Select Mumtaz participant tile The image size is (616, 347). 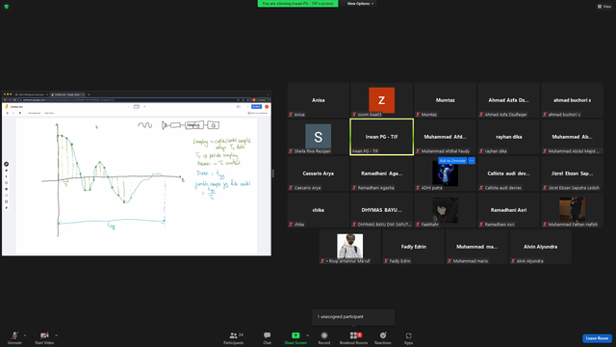pyautogui.click(x=445, y=100)
